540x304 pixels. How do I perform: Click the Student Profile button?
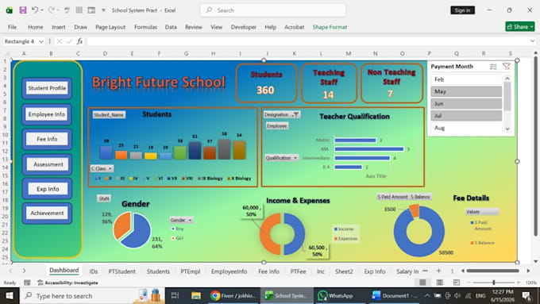(47, 88)
